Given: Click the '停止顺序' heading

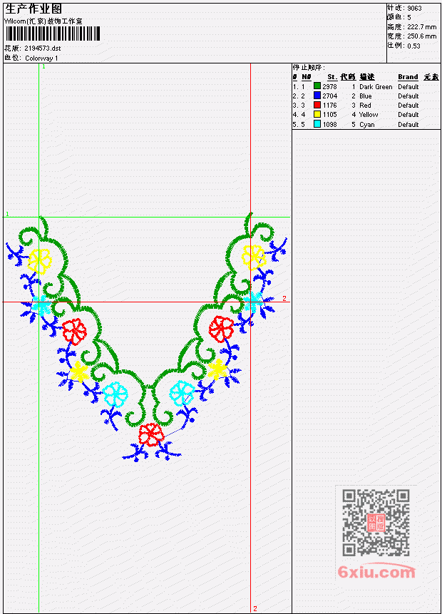Looking at the screenshot, I should (x=309, y=68).
